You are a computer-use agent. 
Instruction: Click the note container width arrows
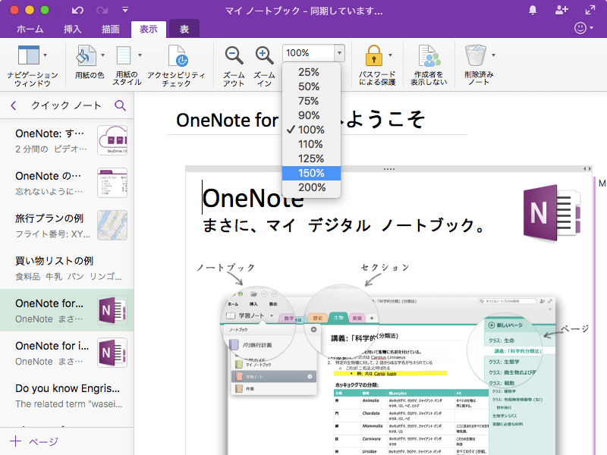click(587, 168)
